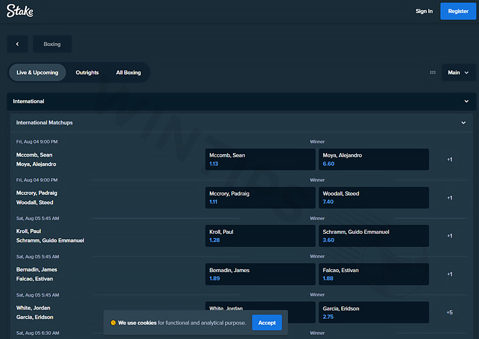Viewport: 479px width, 339px height.
Task: Accept the cookies notice
Action: pos(266,322)
